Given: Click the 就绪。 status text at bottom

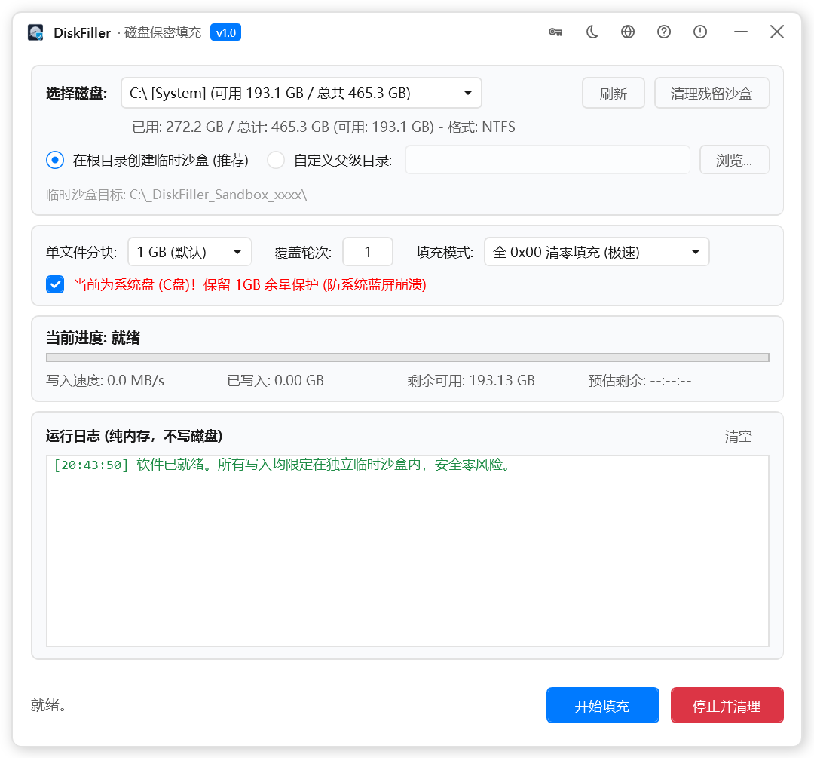Looking at the screenshot, I should pos(49,705).
